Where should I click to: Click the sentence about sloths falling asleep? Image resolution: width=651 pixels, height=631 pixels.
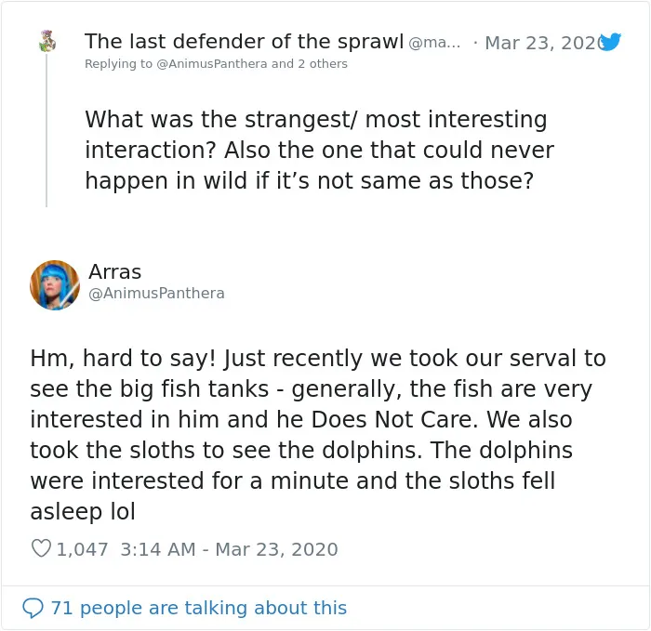(293, 480)
